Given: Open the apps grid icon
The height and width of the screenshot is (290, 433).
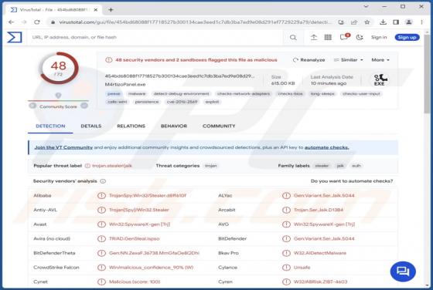Looking at the screenshot, I should pyautogui.click(x=328, y=37).
